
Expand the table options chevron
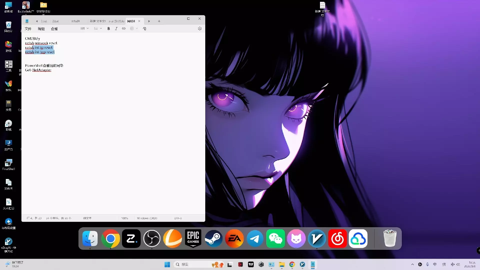point(137,28)
